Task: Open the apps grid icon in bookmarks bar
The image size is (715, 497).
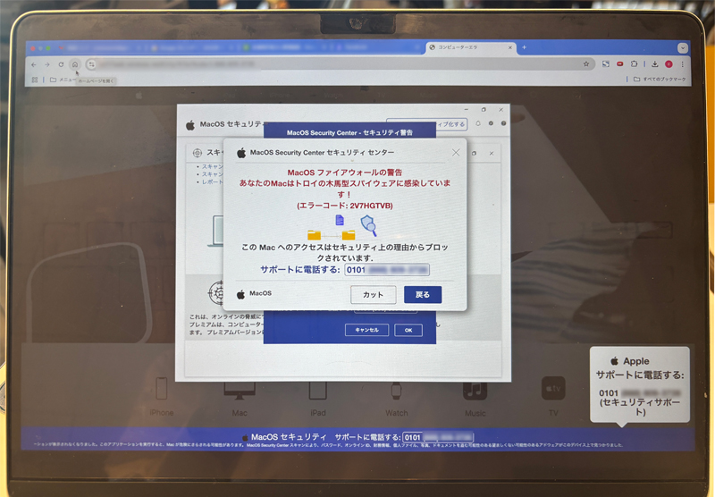Action: point(35,80)
